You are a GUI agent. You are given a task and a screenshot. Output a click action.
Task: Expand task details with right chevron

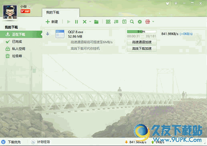(x=199, y=39)
